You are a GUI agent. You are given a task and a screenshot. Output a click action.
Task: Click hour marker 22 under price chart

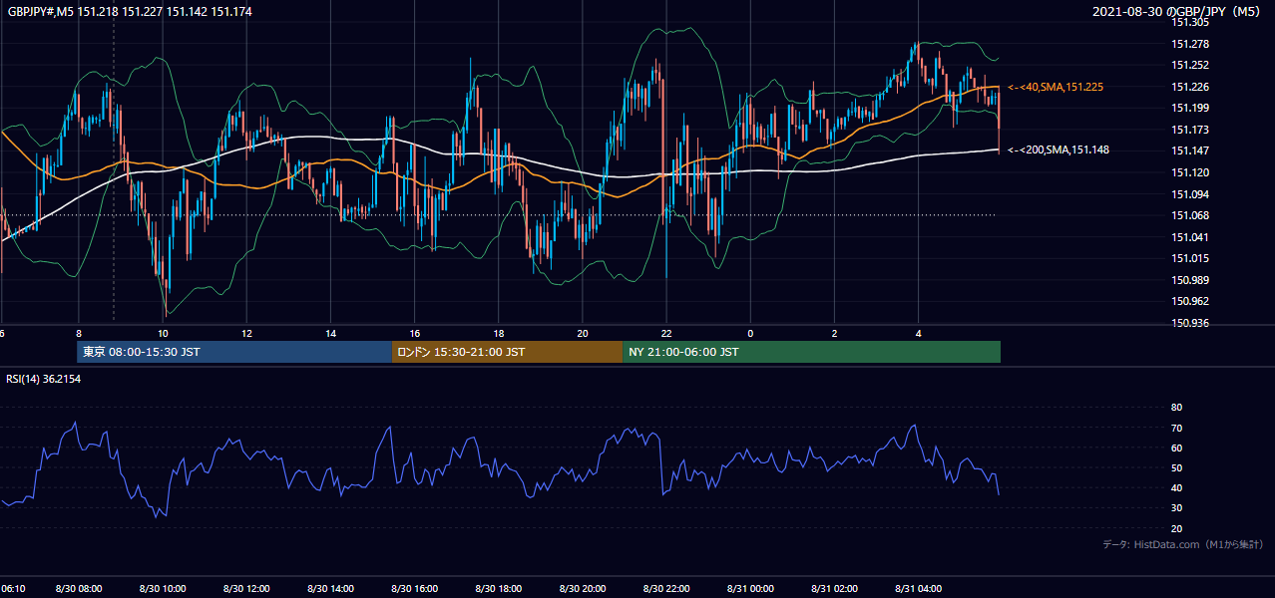pyautogui.click(x=666, y=334)
